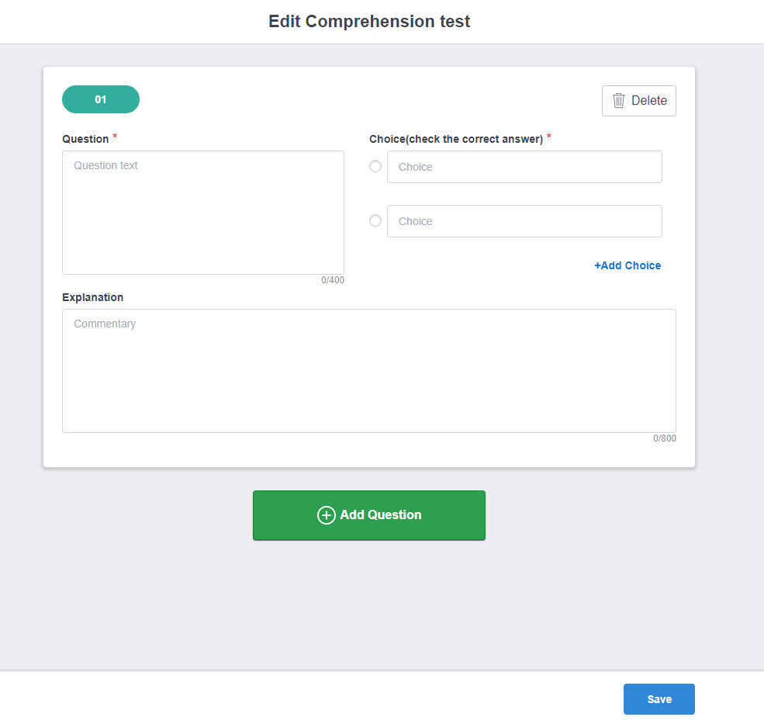Click the Question field label
The image size is (764, 724).
(x=85, y=140)
